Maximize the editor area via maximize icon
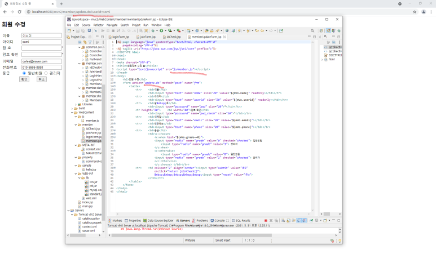 [315, 37]
